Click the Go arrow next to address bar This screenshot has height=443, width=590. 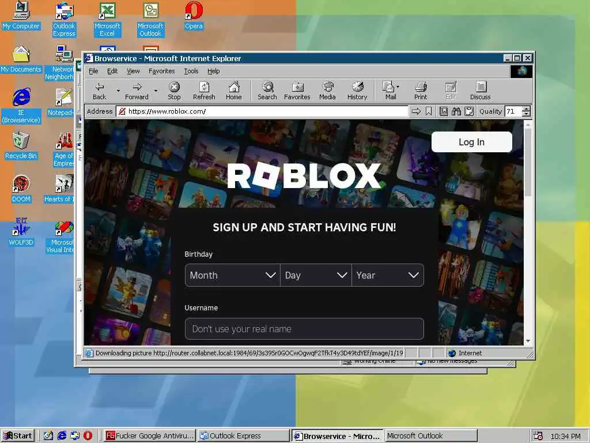pos(416,111)
